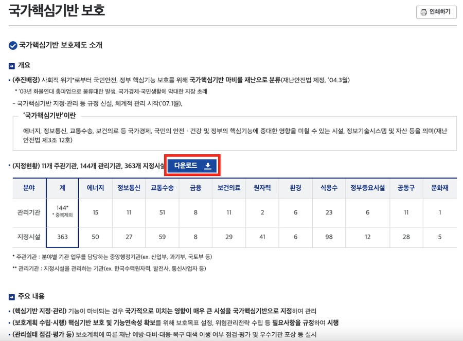
Task: Select the 보건의료 column header
Action: tap(229, 188)
